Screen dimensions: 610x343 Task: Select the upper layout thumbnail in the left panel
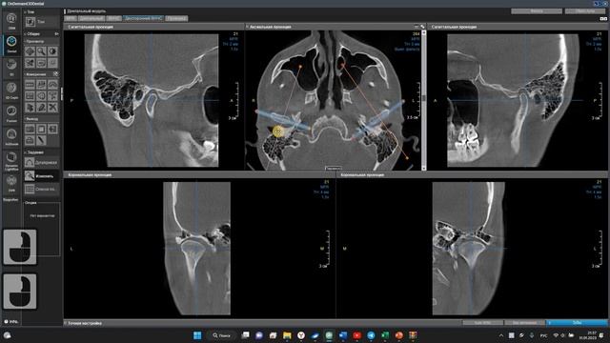[20, 247]
